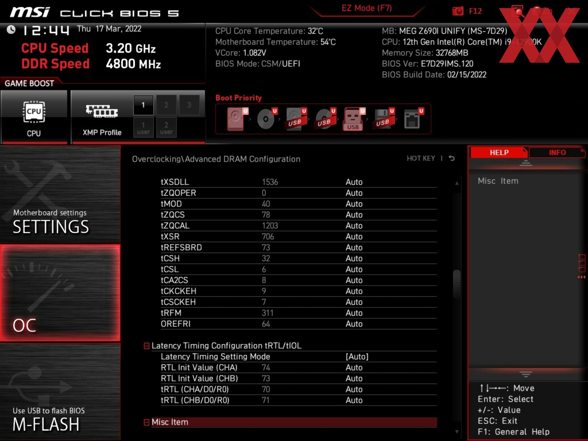The width and height of the screenshot is (588, 441).
Task: Switch to EZ Mode (F7)
Action: click(367, 8)
